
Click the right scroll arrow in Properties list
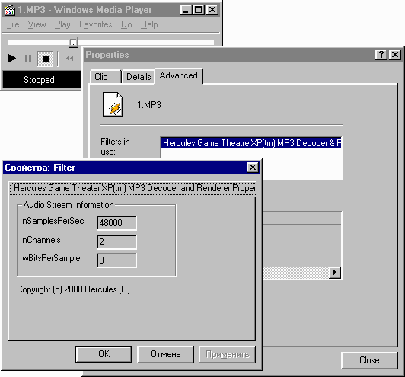click(x=335, y=273)
